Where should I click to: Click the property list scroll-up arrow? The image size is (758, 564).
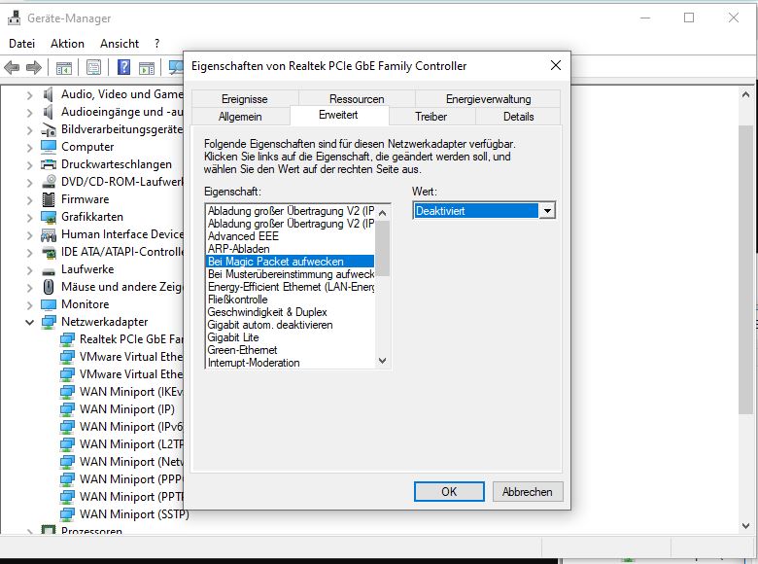[382, 212]
